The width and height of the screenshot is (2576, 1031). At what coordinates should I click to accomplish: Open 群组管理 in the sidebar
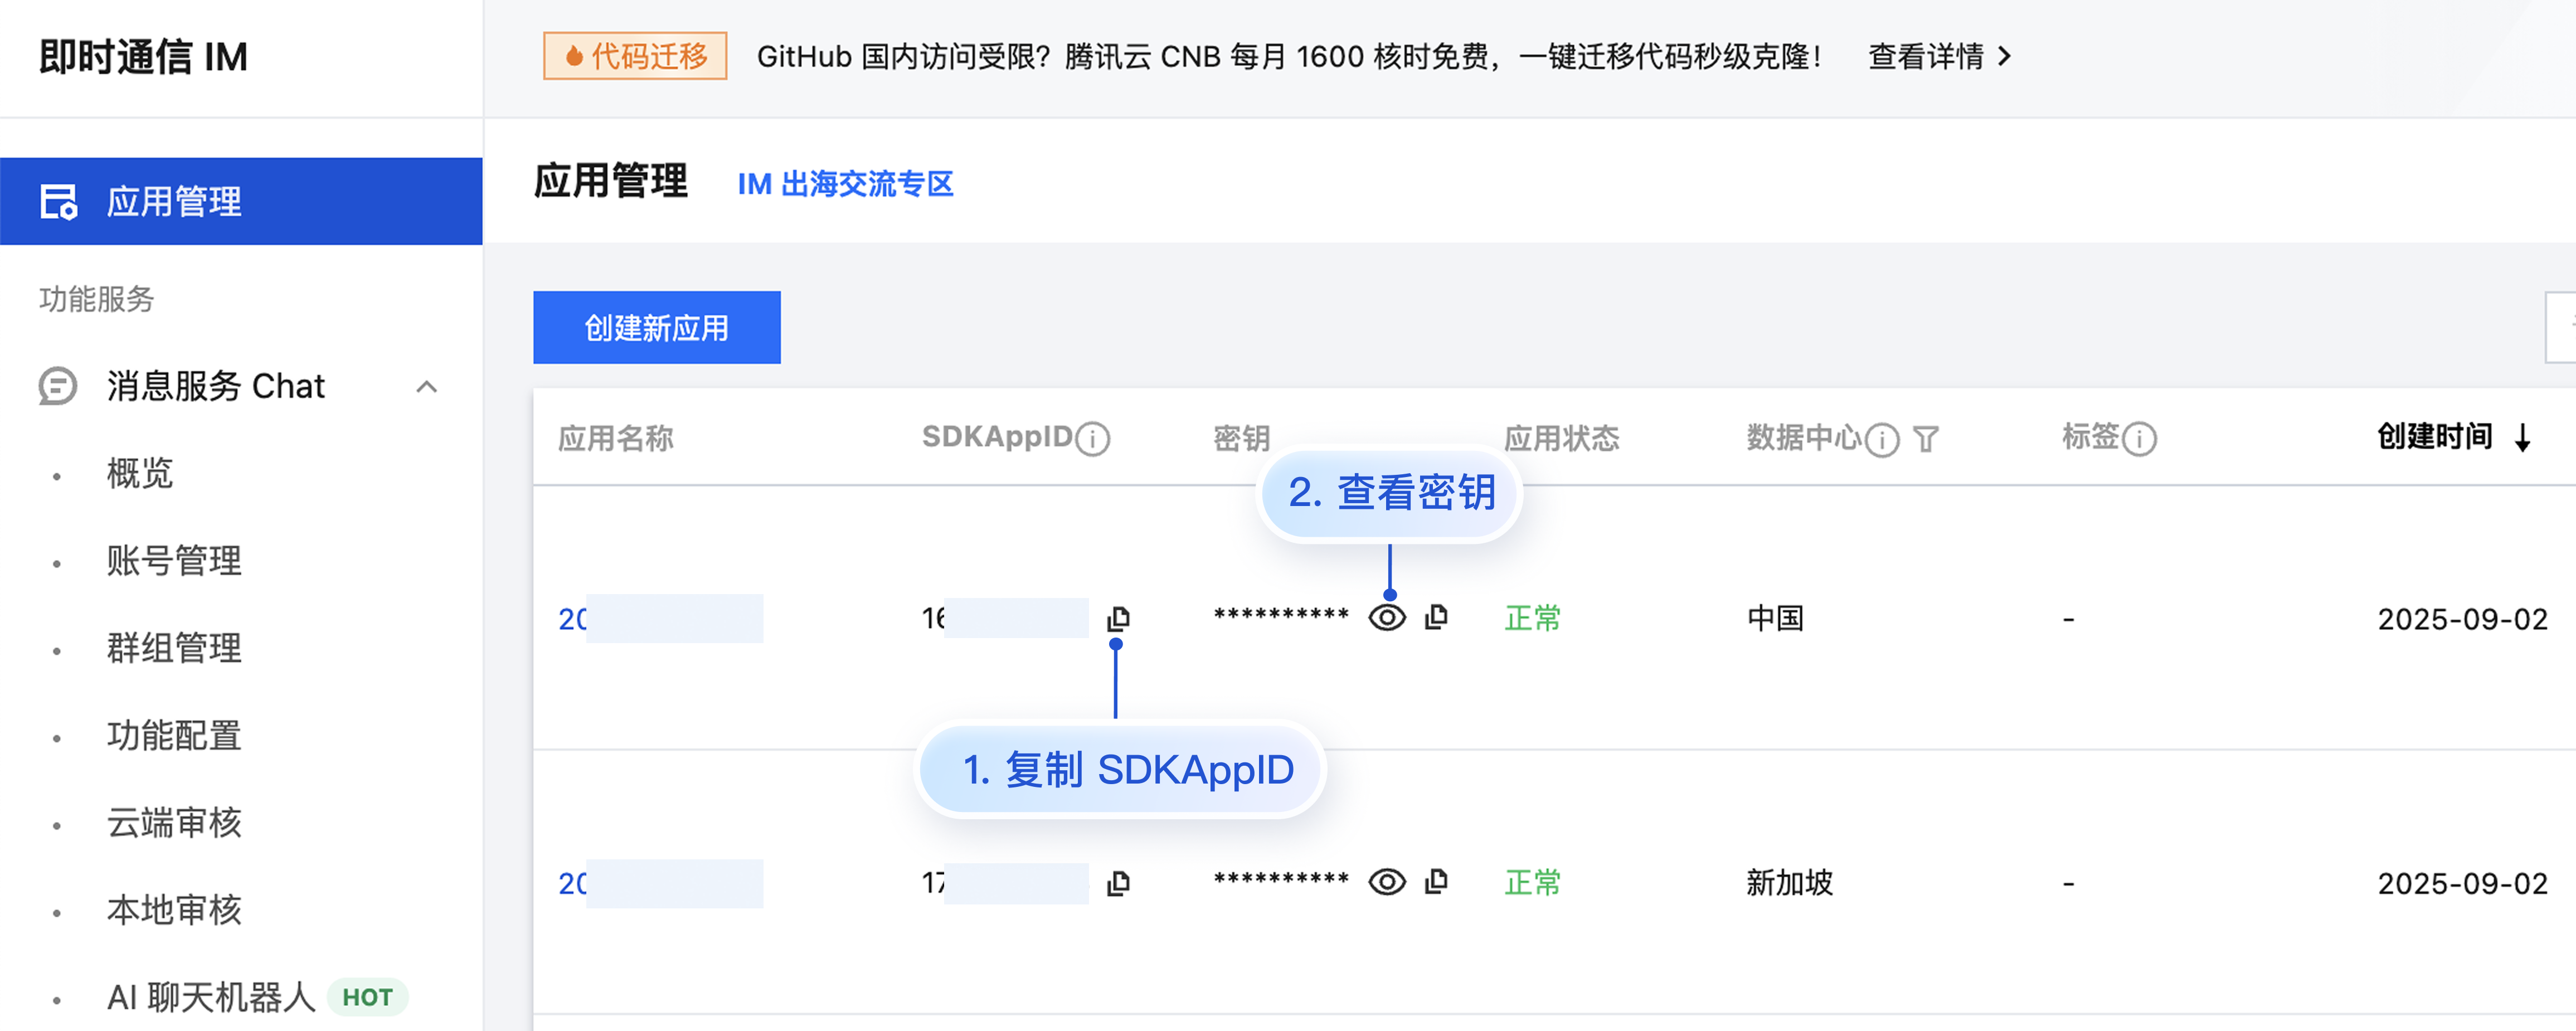(174, 648)
